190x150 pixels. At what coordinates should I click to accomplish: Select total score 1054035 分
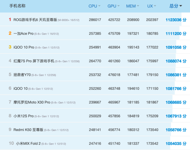[x=176, y=144]
